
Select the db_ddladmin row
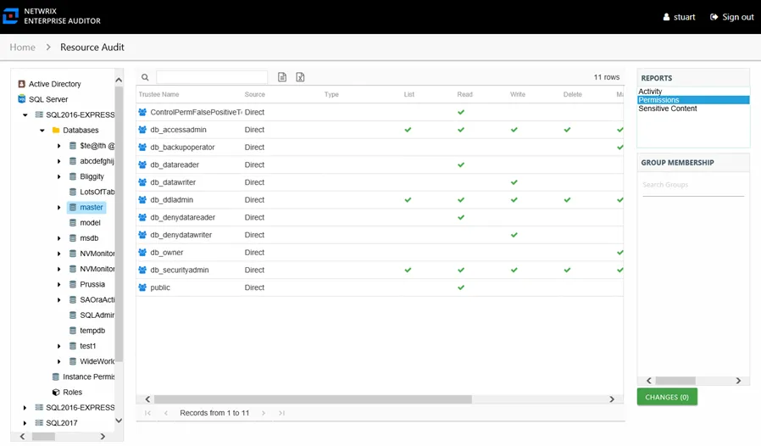[x=380, y=199]
